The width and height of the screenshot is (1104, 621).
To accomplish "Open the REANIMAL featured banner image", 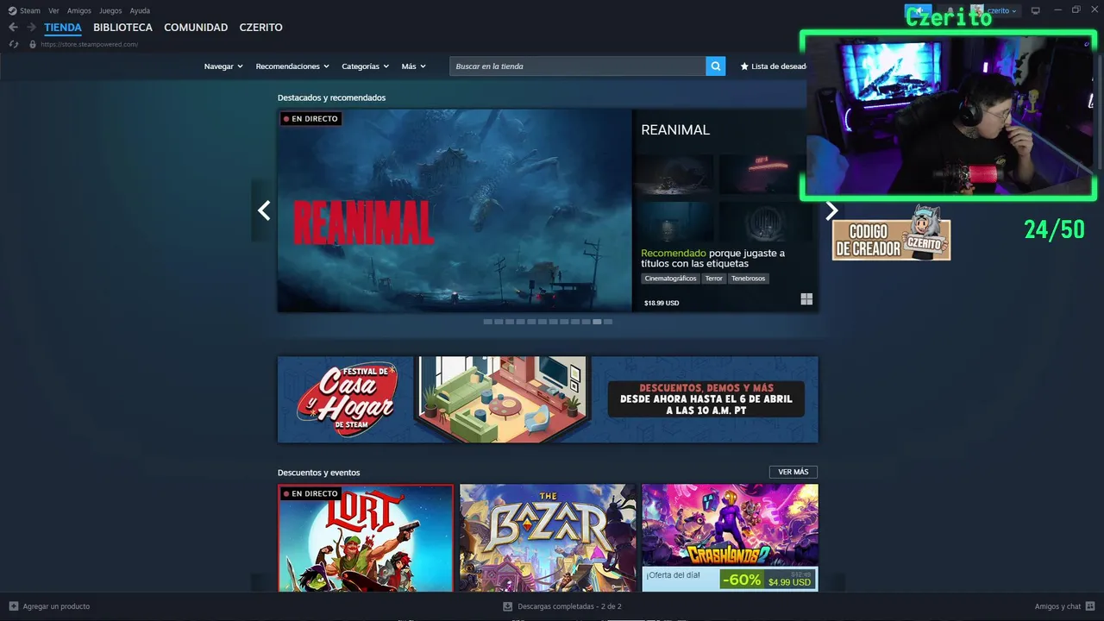I will 455,210.
